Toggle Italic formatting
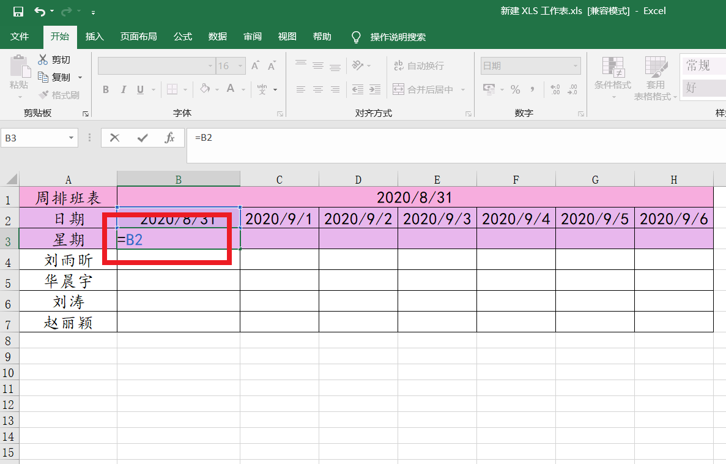Viewport: 726px width, 464px height. tap(123, 89)
